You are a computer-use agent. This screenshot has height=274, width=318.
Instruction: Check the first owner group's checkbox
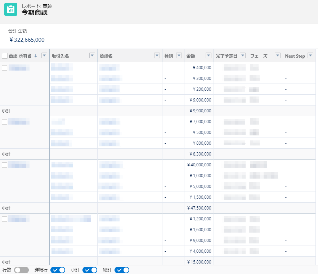(5, 67)
